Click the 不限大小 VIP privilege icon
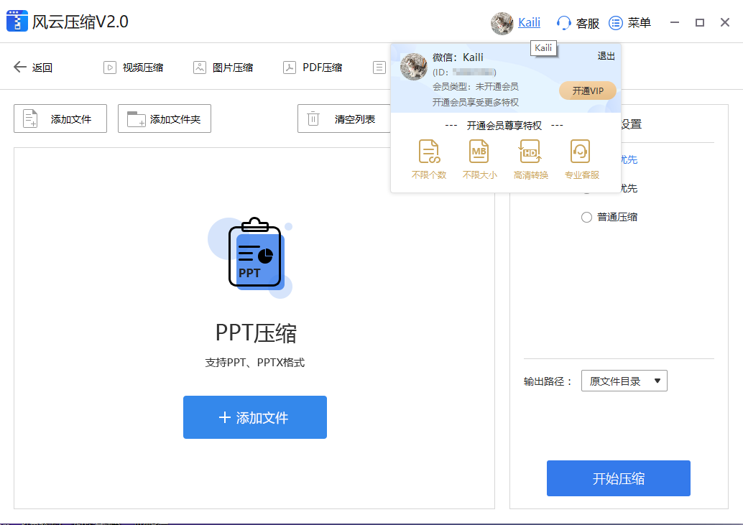The image size is (743, 525). 480,158
